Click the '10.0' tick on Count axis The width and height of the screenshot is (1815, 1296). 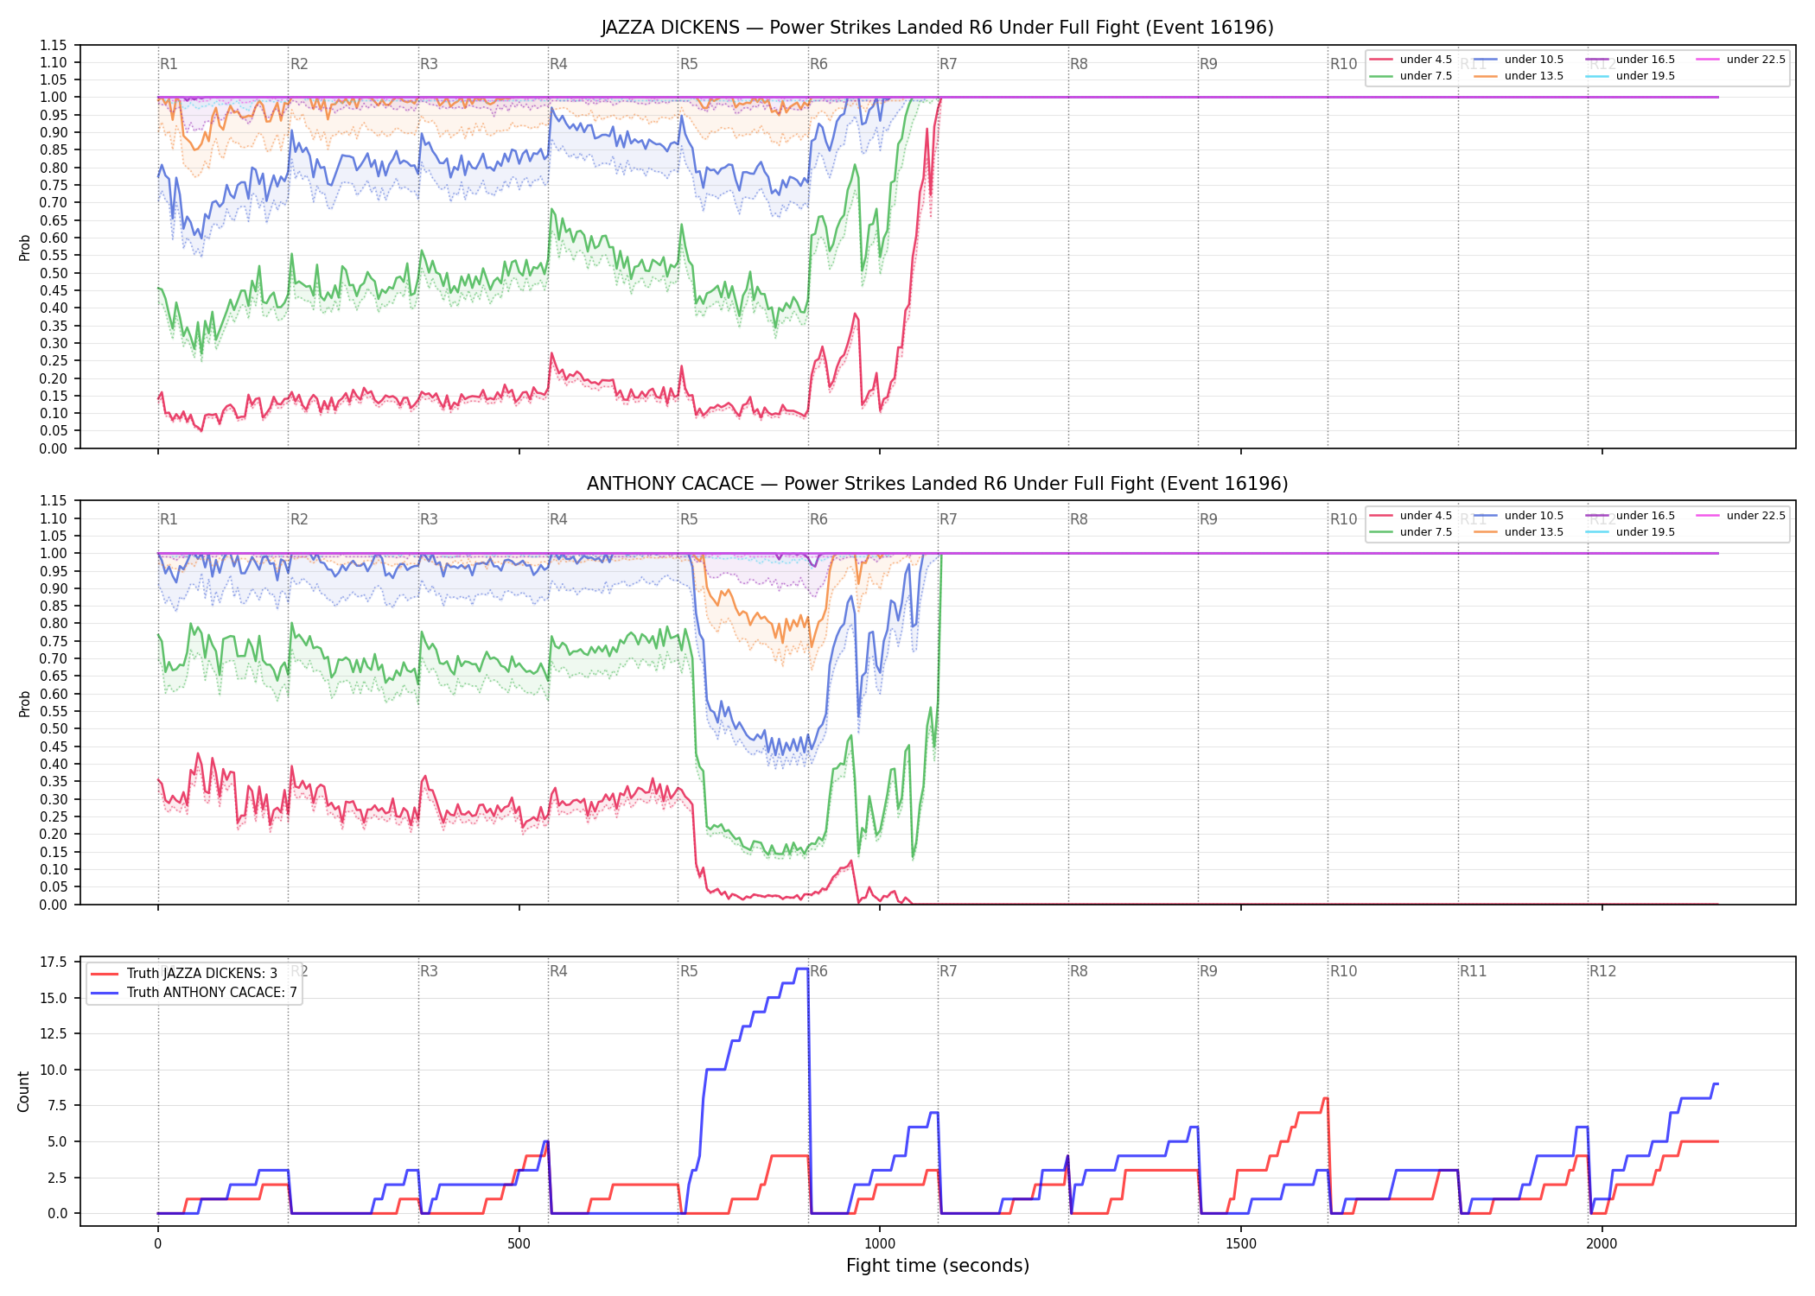coord(54,1070)
